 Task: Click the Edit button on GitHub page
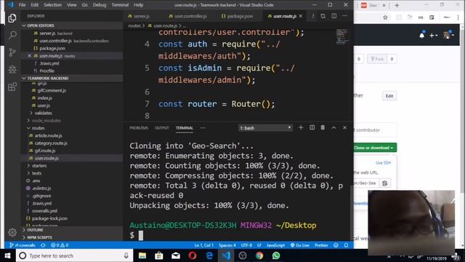tap(389, 95)
